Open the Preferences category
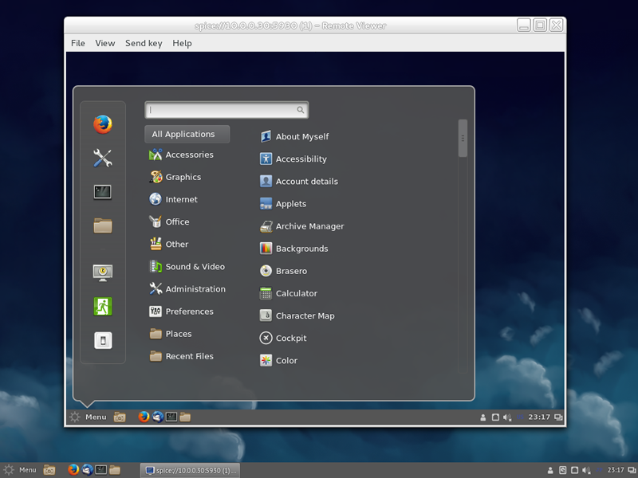This screenshot has width=638, height=478. pos(182,311)
